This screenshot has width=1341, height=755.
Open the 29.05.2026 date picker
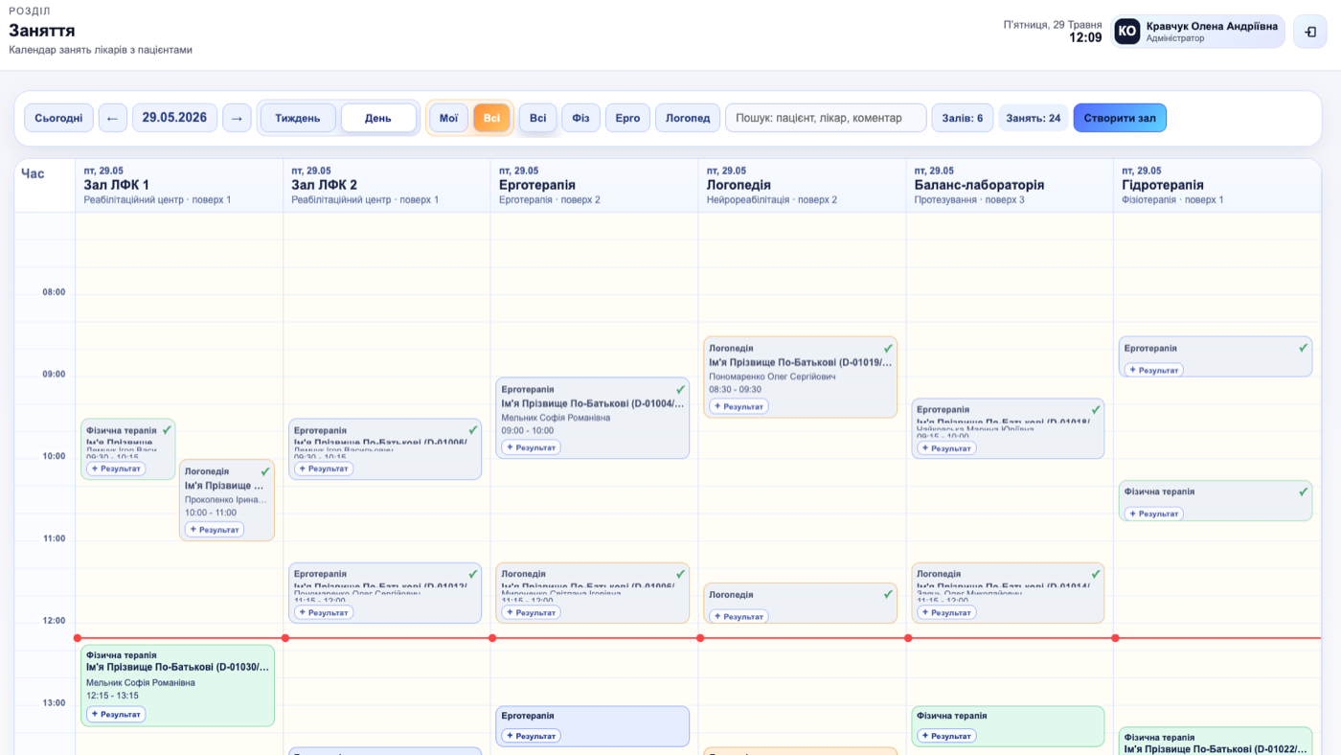click(174, 118)
